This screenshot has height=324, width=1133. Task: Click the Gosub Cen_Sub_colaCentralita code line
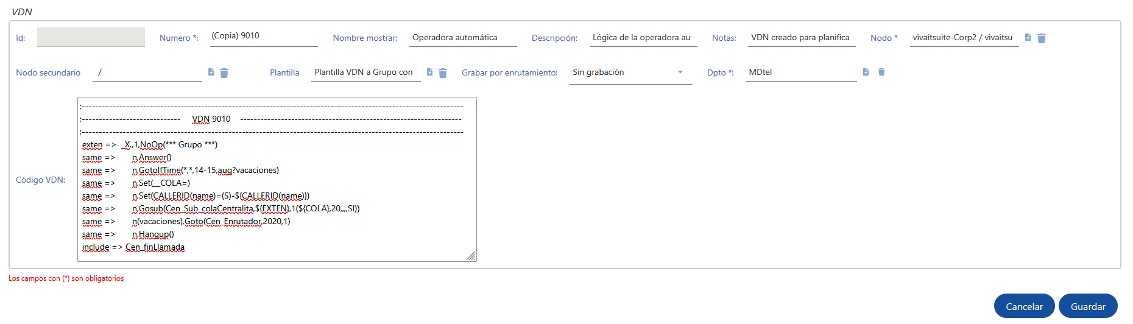221,209
